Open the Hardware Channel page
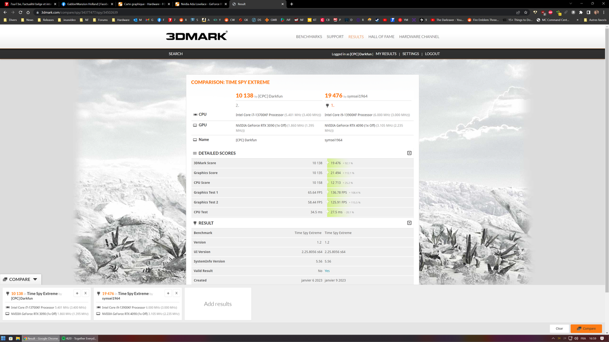609x342 pixels. point(419,37)
